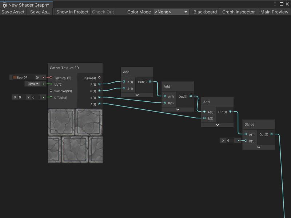
Task: Click the A(1) output port of Gather Texture 2D
Action: pos(99,104)
